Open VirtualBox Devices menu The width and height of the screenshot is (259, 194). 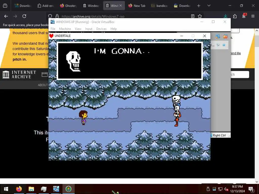(101, 29)
